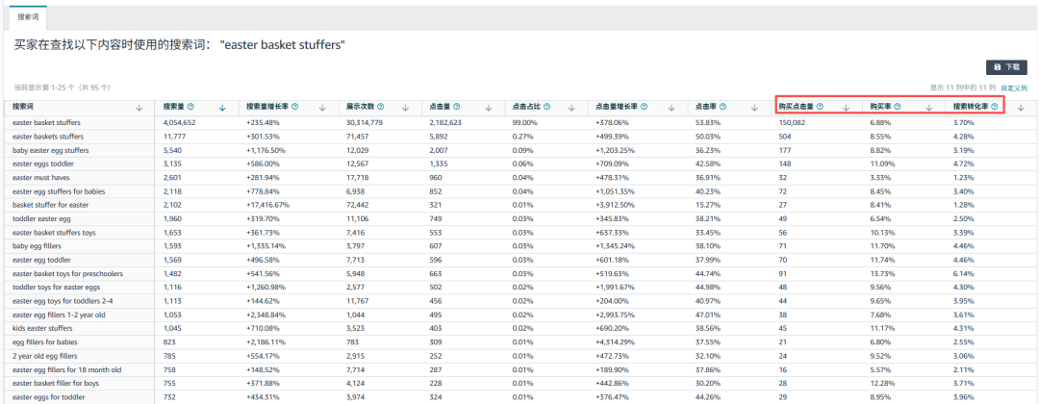Select the 'easter must haves' search term row
The height and width of the screenshot is (404, 1039).
pyautogui.click(x=38, y=178)
